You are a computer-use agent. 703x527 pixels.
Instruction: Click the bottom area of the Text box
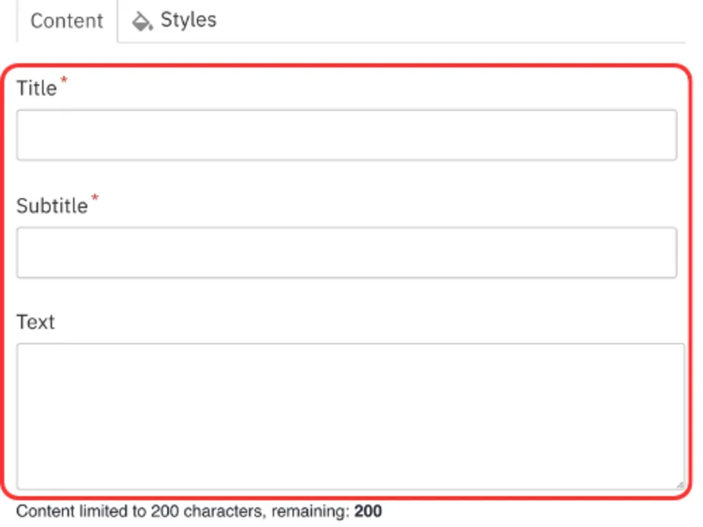(x=350, y=472)
